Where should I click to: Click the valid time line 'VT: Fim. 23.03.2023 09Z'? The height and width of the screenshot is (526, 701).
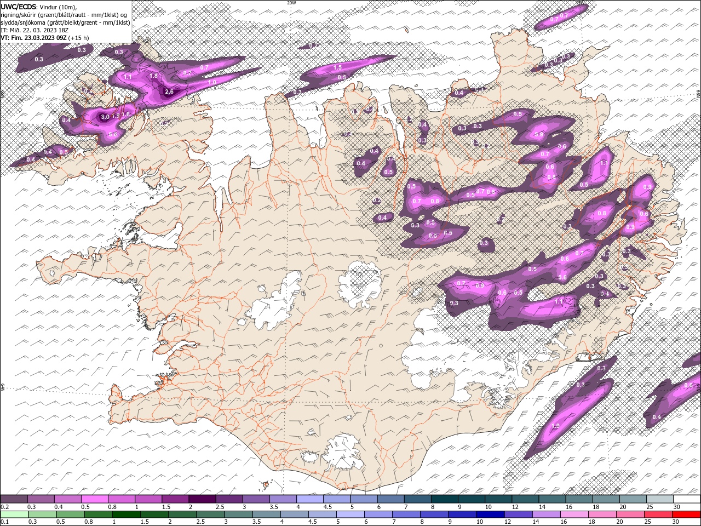click(x=34, y=38)
